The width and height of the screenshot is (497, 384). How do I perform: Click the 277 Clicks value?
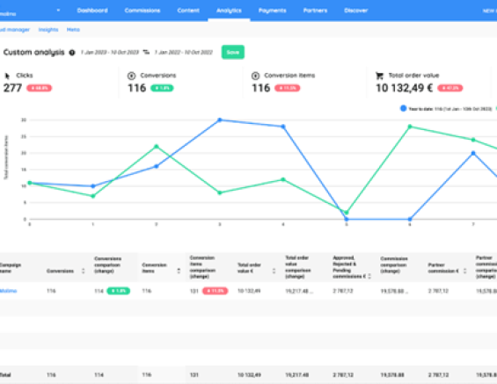click(12, 88)
